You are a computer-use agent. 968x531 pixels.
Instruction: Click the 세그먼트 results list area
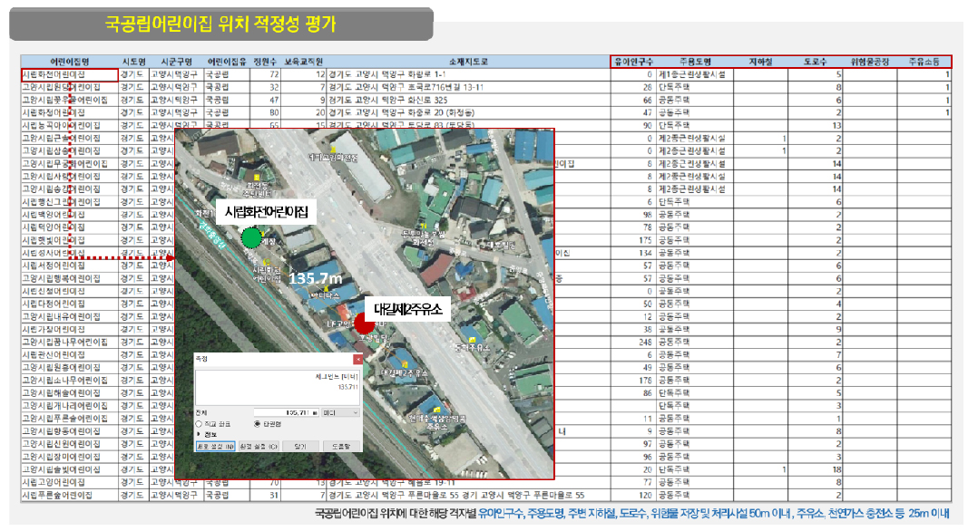click(x=278, y=387)
